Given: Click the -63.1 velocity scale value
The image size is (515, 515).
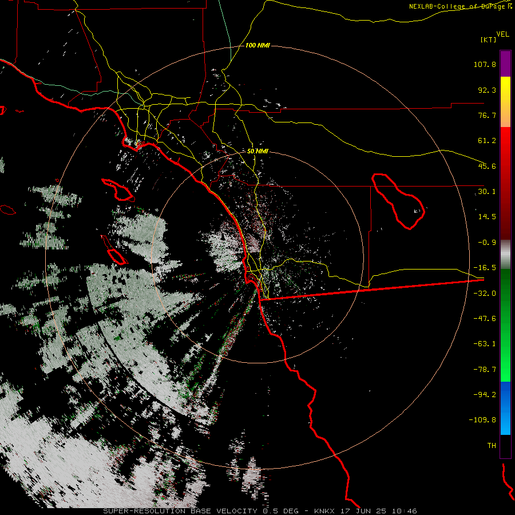Looking at the screenshot, I should click(485, 344).
